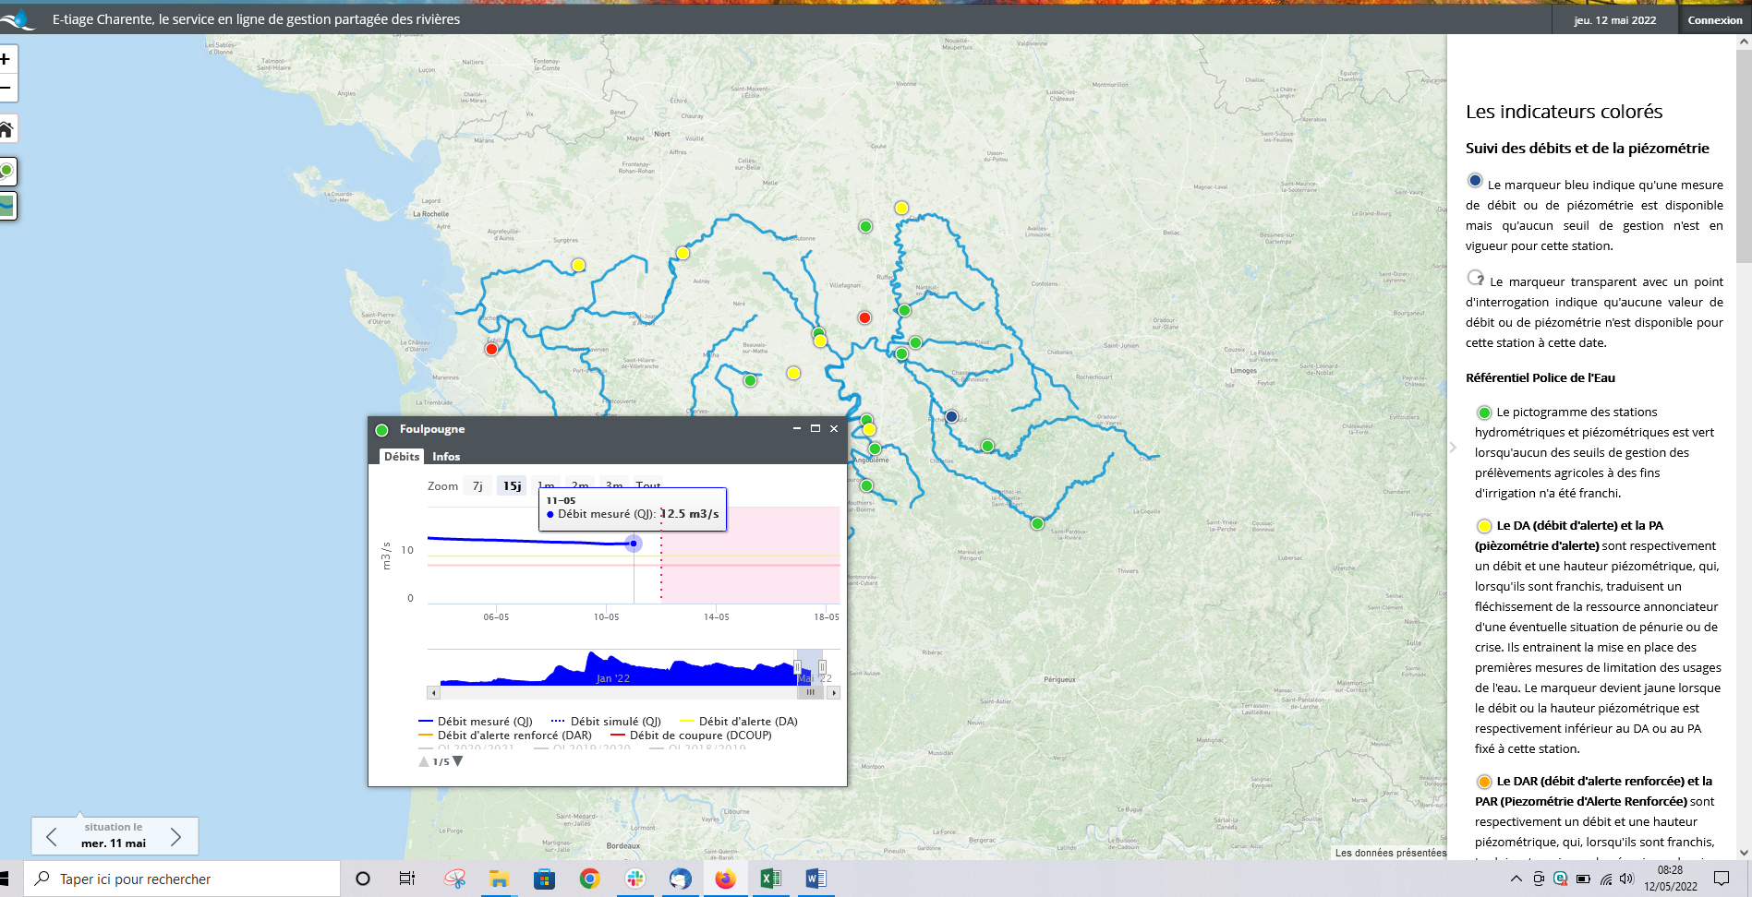Zoom in on the map

point(6,60)
